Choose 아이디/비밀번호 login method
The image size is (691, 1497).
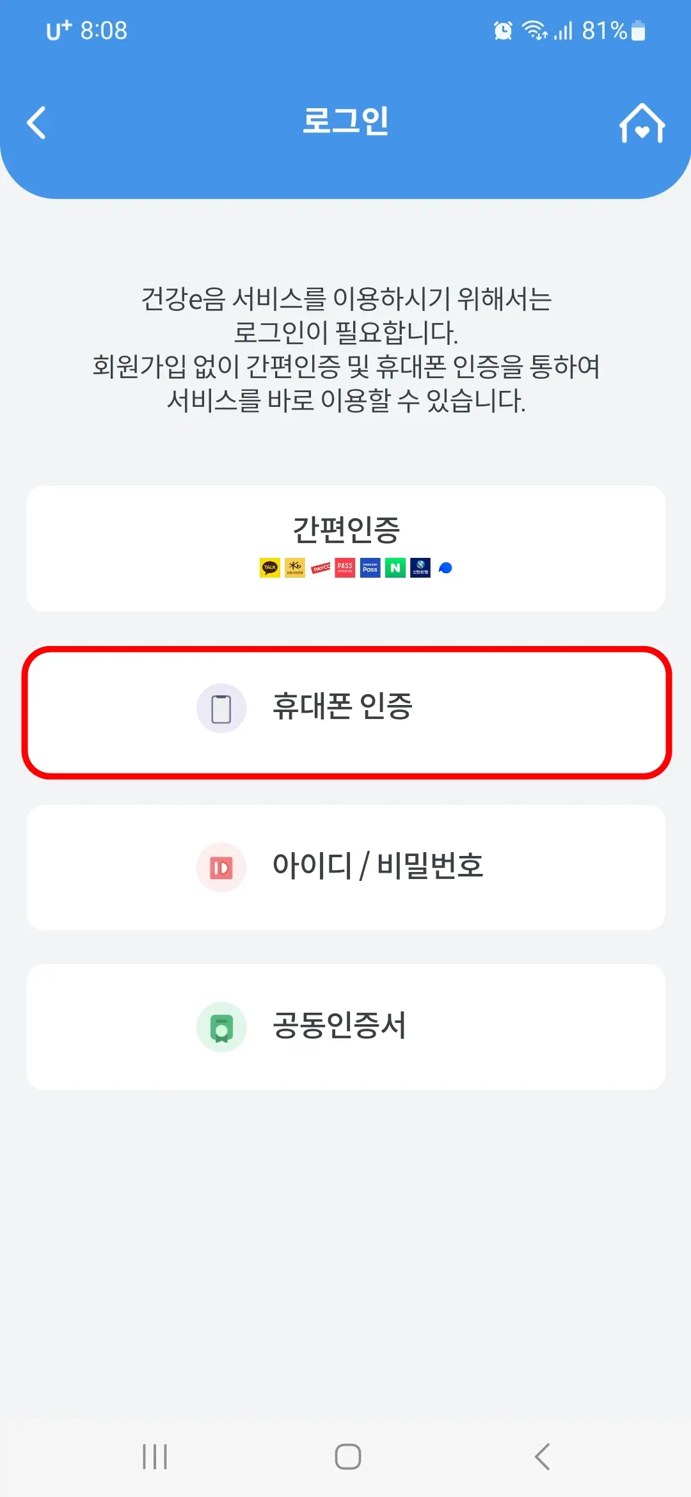[x=345, y=867]
